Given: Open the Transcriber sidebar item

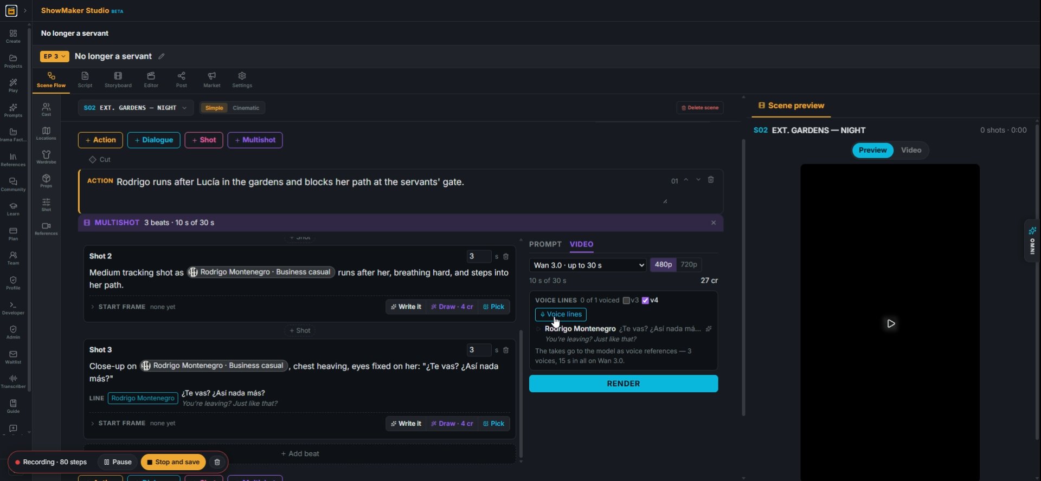Looking at the screenshot, I should 13,381.
